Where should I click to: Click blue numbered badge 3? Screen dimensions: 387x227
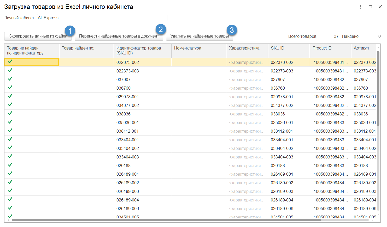232,30
